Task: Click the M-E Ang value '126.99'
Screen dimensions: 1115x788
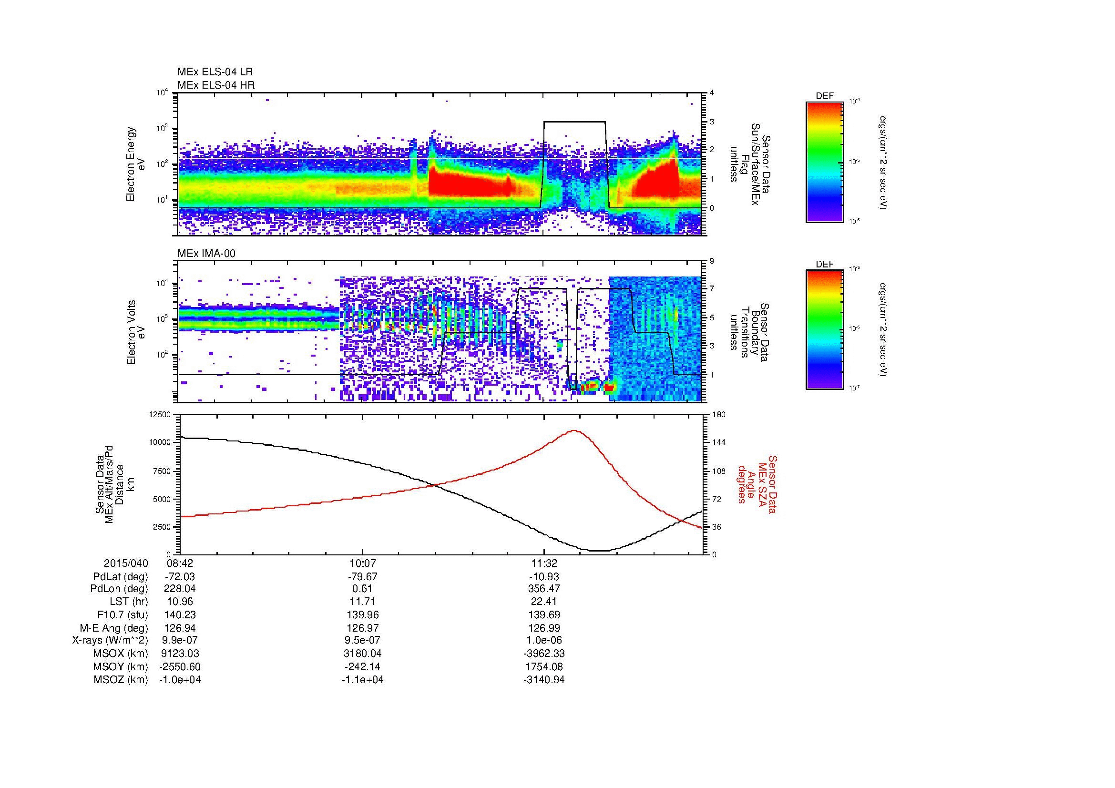Action: 544,628
